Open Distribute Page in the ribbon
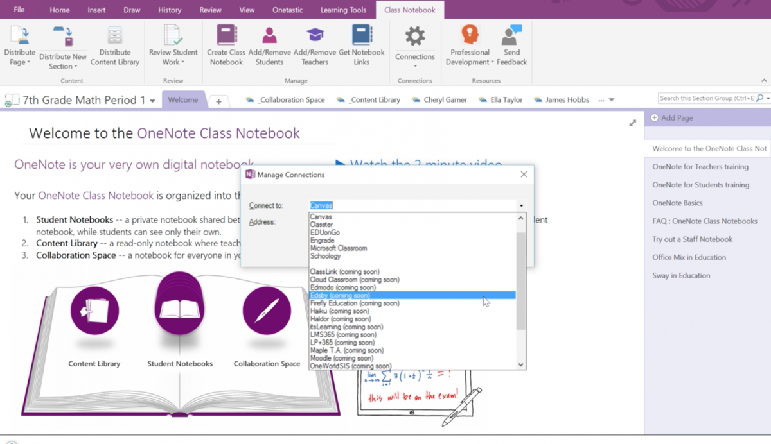The width and height of the screenshot is (771, 444). coord(20,46)
